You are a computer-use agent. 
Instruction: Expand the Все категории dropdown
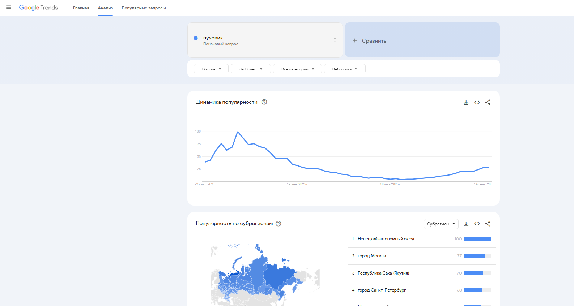tap(297, 69)
